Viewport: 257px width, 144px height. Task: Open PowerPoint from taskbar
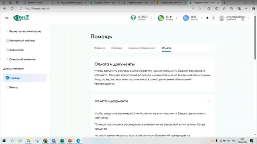click(x=70, y=140)
